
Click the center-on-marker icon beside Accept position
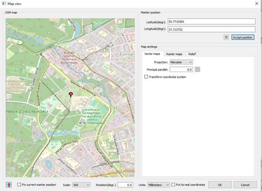click(x=226, y=37)
